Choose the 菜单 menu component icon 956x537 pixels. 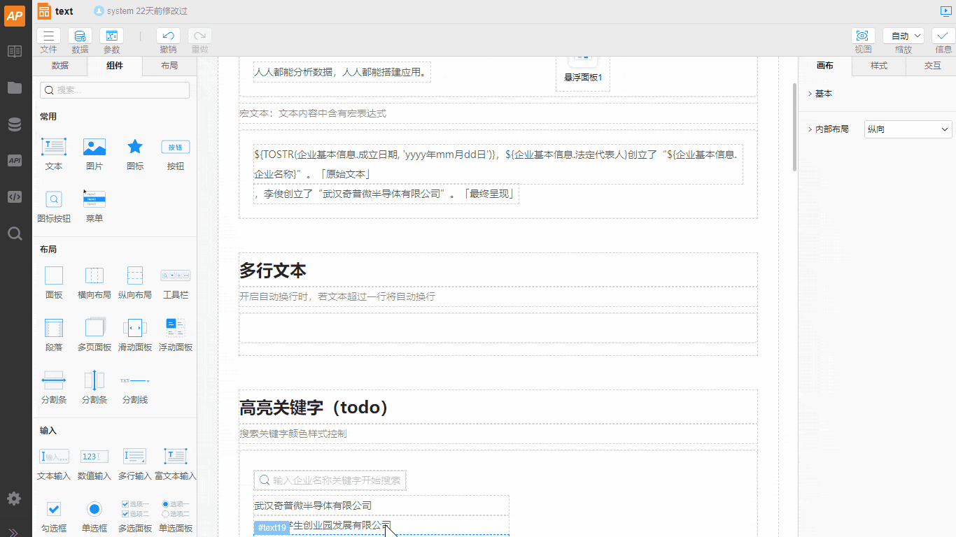(x=94, y=199)
